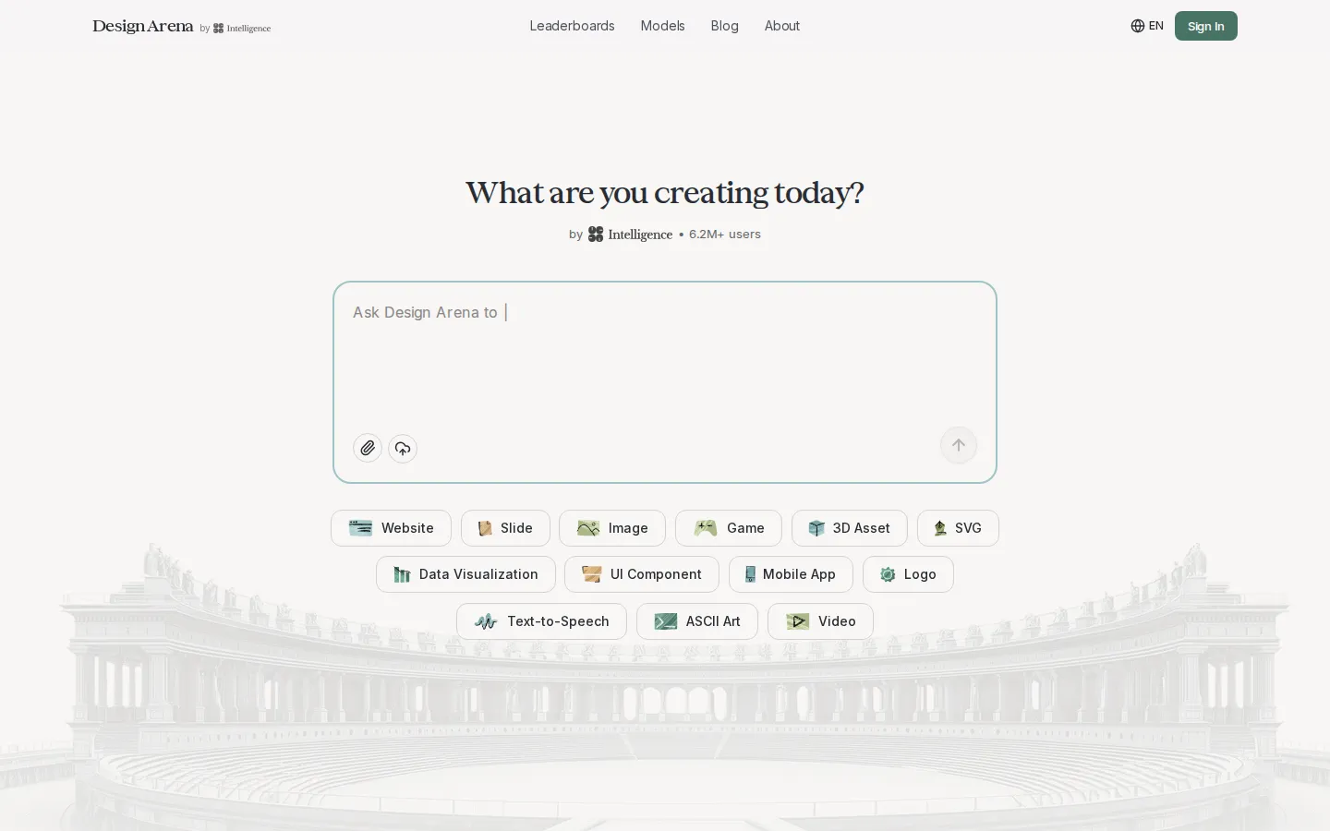Viewport: 1330px width, 831px height.
Task: Select the Mobile App chip label
Action: coord(799,574)
